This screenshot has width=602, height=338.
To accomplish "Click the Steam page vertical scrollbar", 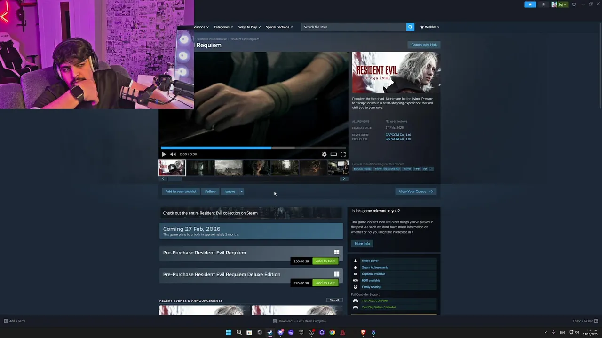I will click(x=600, y=66).
